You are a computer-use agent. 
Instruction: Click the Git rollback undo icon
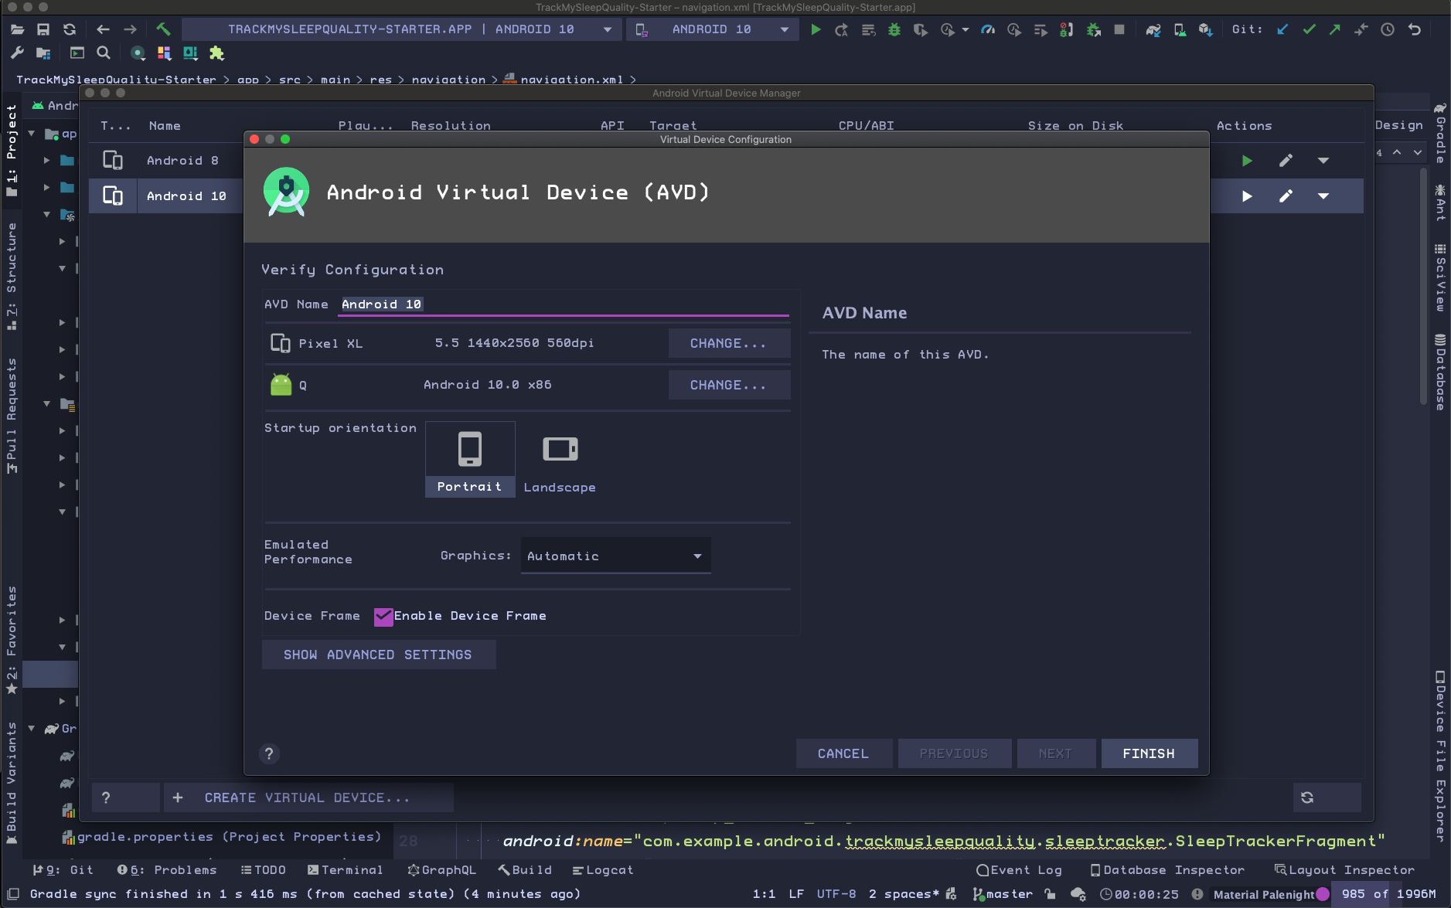1415,29
